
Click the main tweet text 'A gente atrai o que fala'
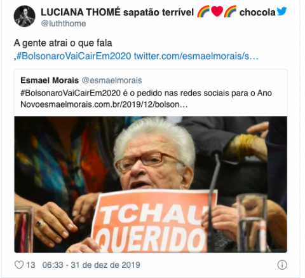click(x=63, y=43)
